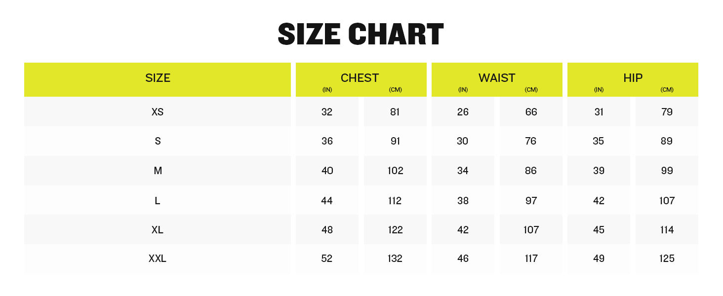Click the L size row label
Viewport: 723px width, 296px height.
158,201
